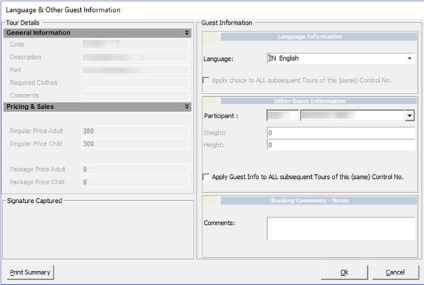
Task: Open the Participant dropdown arrow
Action: (410, 115)
